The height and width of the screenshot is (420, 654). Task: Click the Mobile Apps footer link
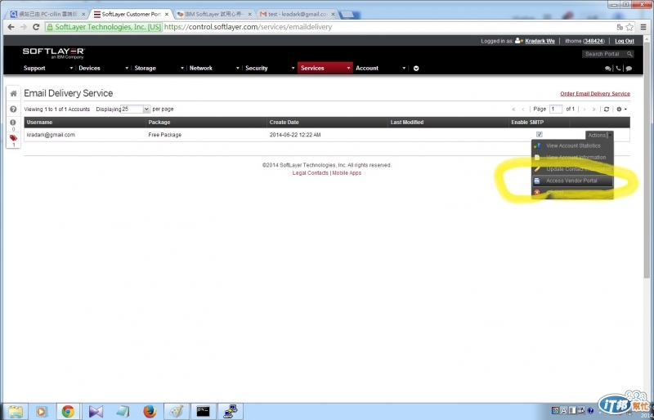click(x=347, y=172)
